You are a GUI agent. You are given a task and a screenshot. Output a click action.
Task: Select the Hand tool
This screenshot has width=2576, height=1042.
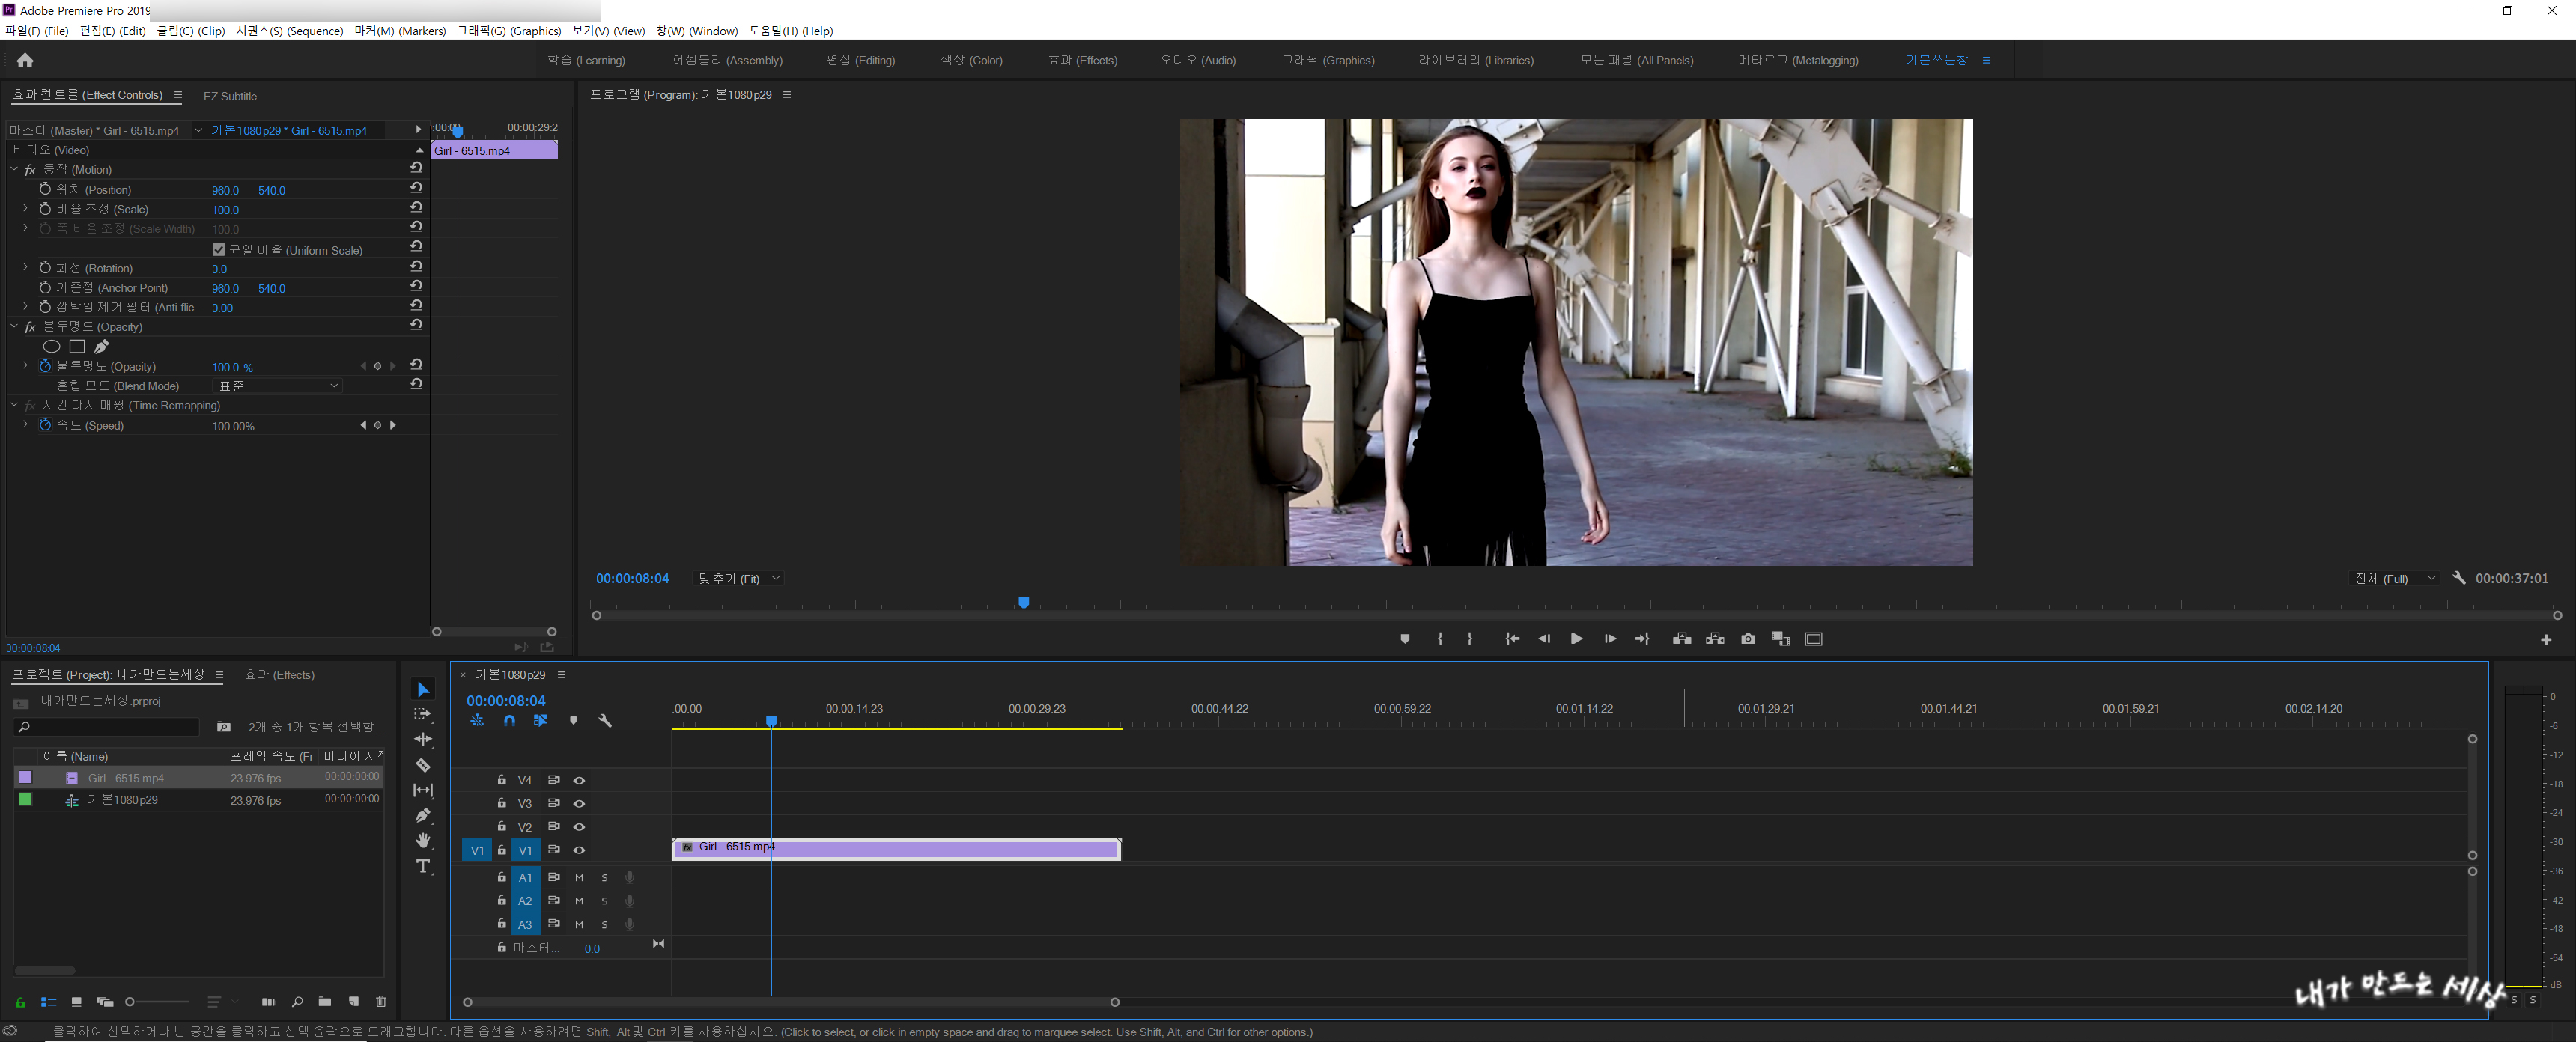point(423,840)
